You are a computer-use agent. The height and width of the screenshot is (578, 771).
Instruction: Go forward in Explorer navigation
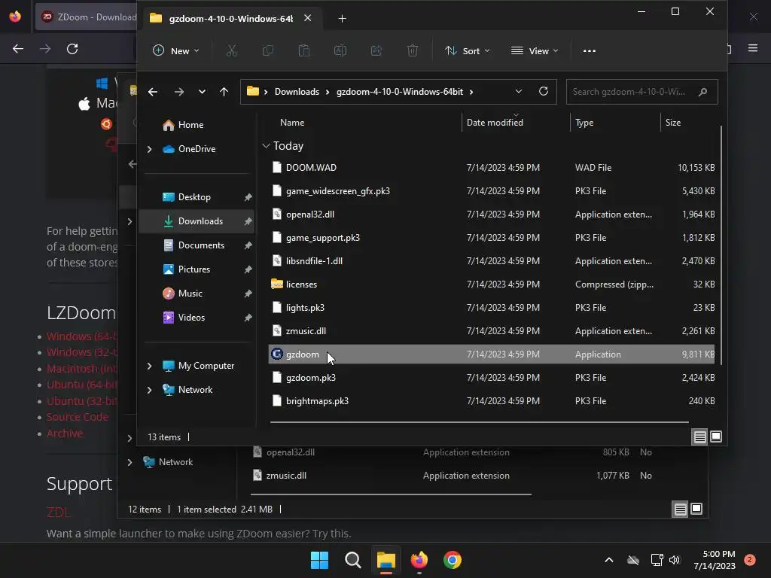click(179, 92)
